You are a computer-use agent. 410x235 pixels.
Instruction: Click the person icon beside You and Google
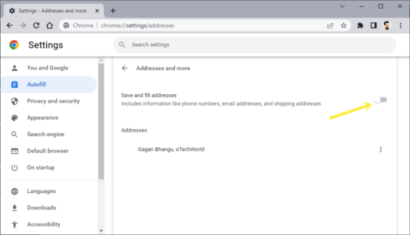point(15,68)
